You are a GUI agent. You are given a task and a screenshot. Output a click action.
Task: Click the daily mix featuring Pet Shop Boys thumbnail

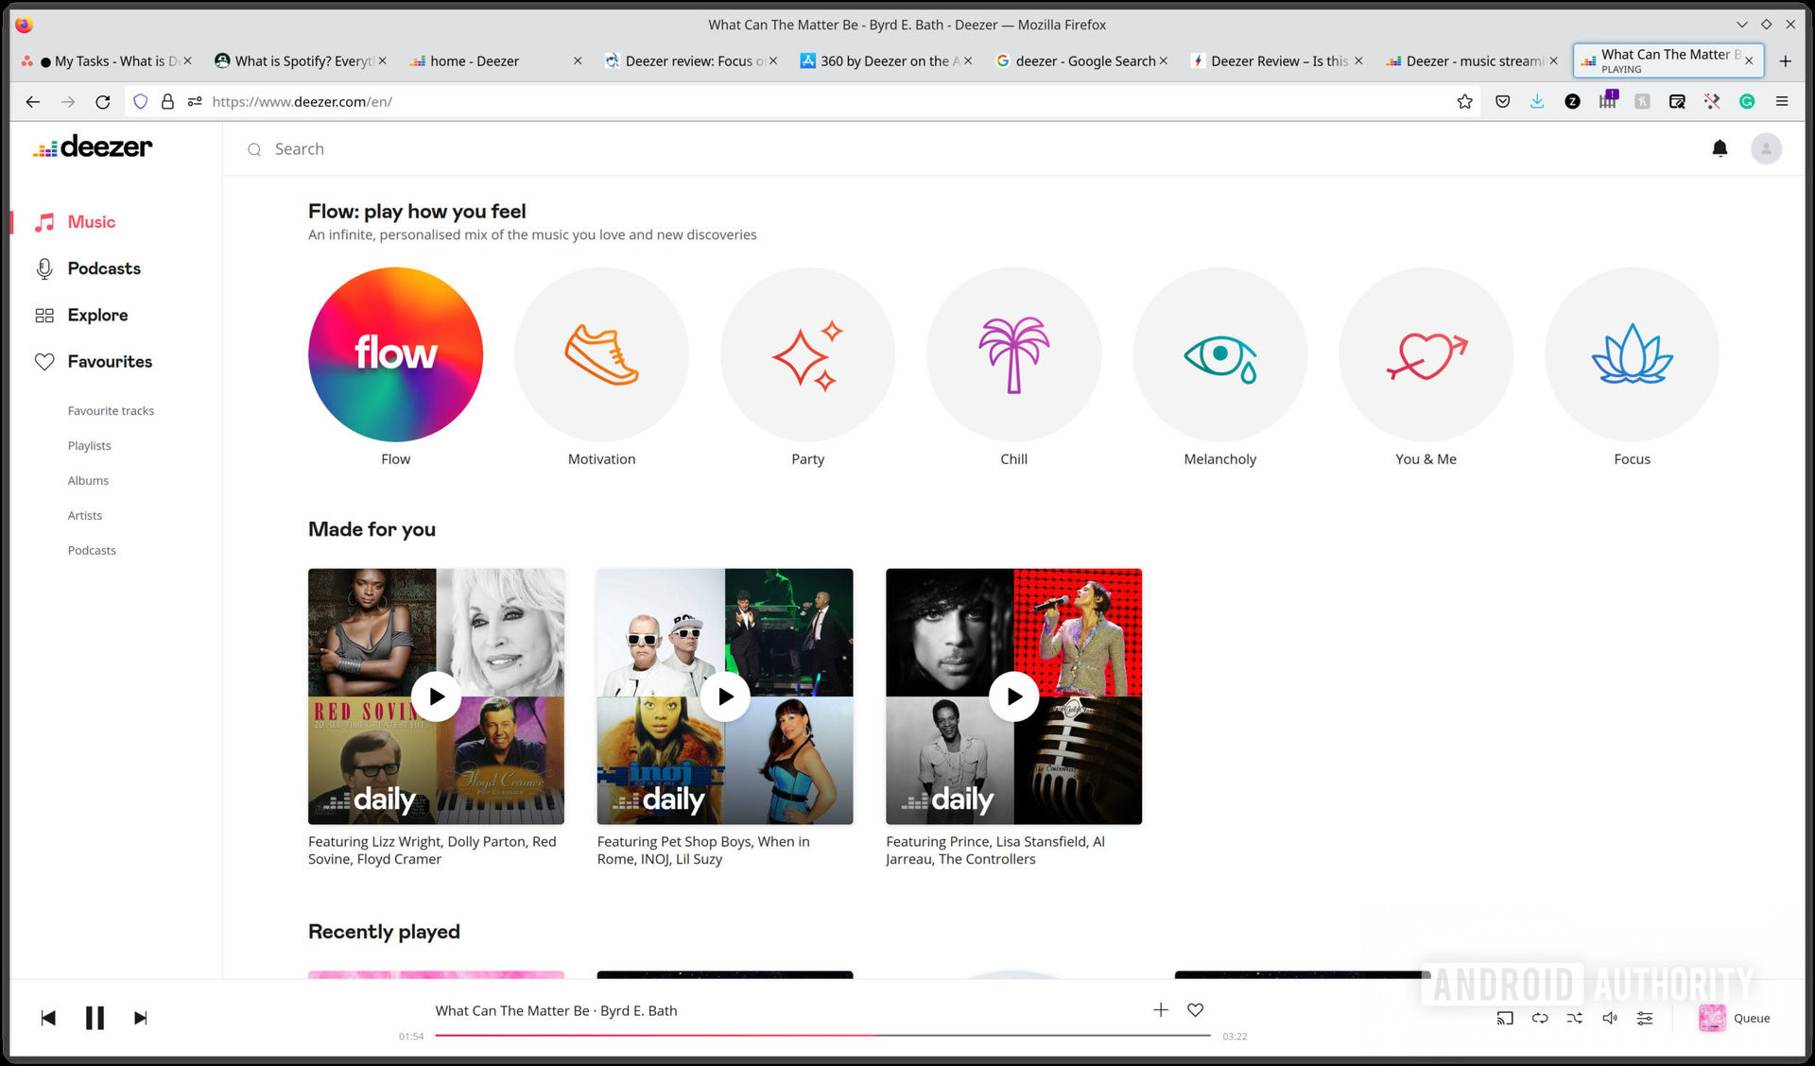pos(723,695)
